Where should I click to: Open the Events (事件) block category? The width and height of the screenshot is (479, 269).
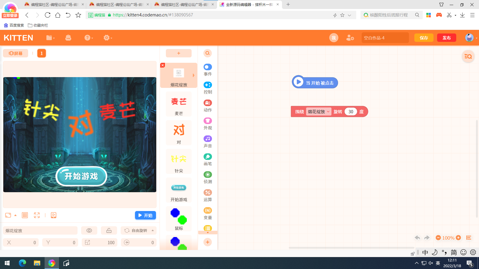pos(207,70)
